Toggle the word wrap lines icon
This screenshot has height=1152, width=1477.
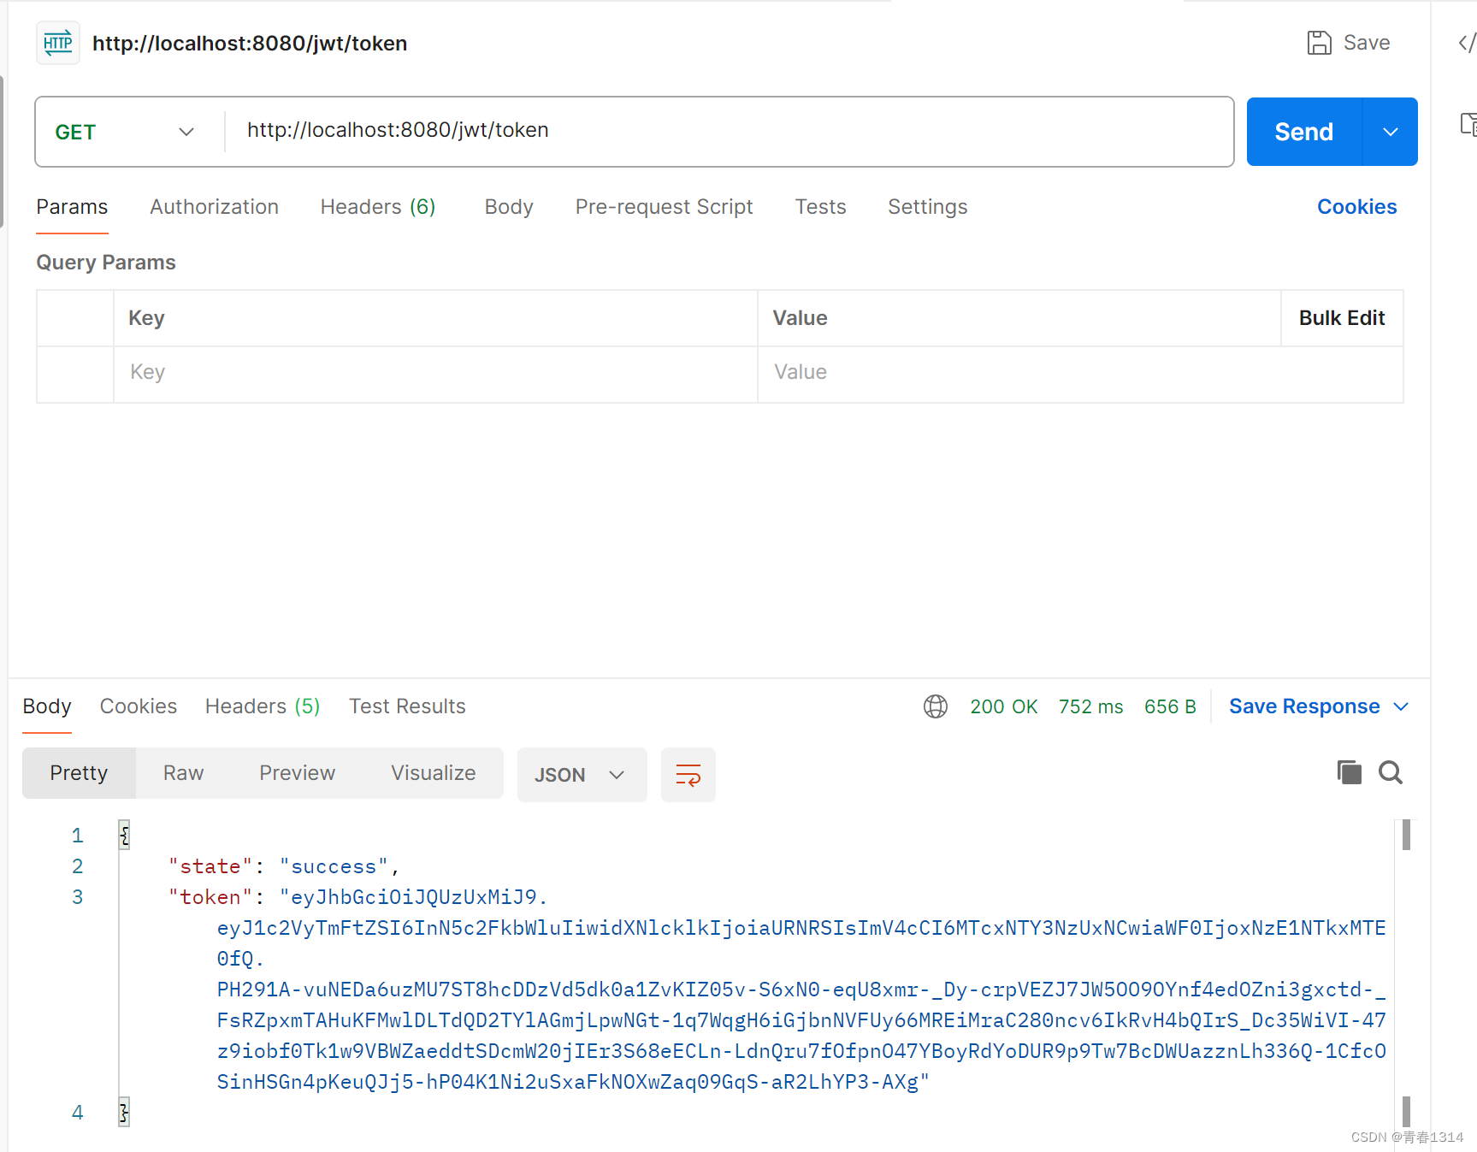pyautogui.click(x=688, y=775)
